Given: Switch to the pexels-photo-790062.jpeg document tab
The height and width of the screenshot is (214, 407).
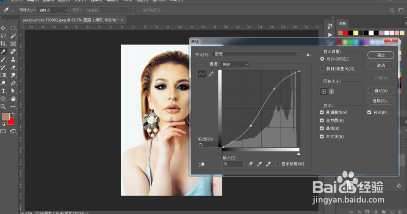Looking at the screenshot, I should point(70,20).
